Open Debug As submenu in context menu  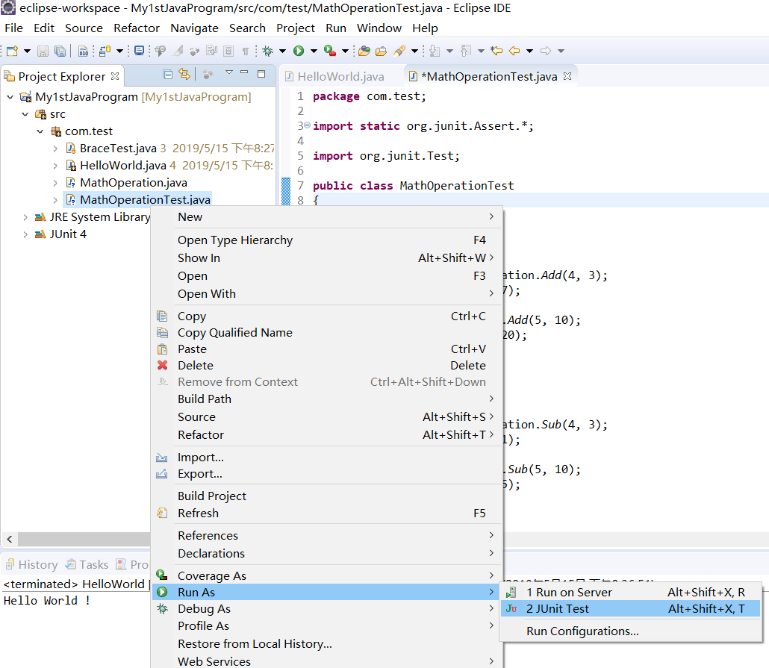326,608
